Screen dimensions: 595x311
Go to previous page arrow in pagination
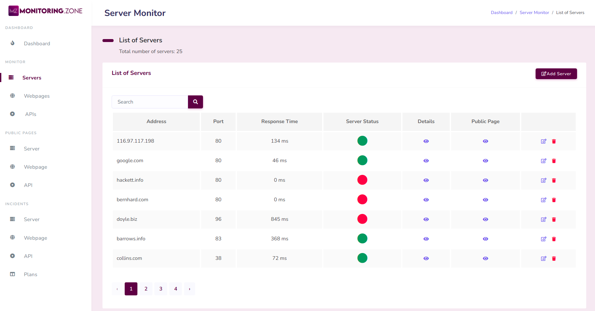click(117, 289)
